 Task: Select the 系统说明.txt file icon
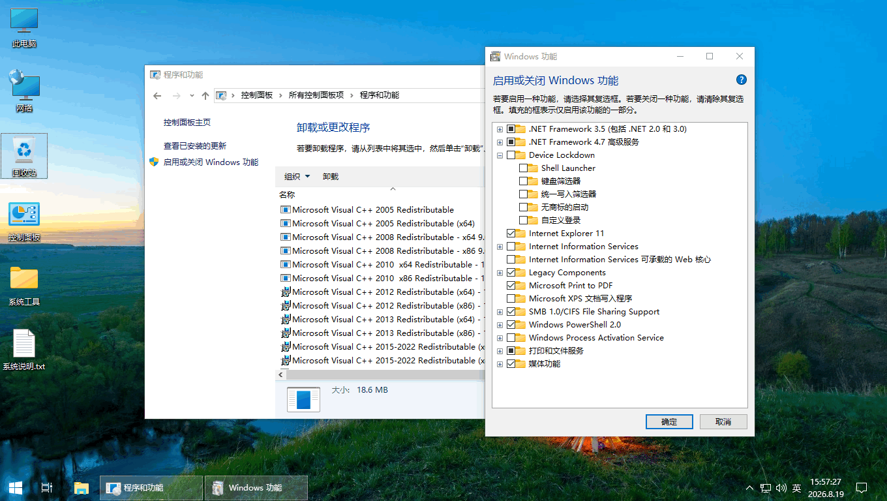click(x=24, y=350)
